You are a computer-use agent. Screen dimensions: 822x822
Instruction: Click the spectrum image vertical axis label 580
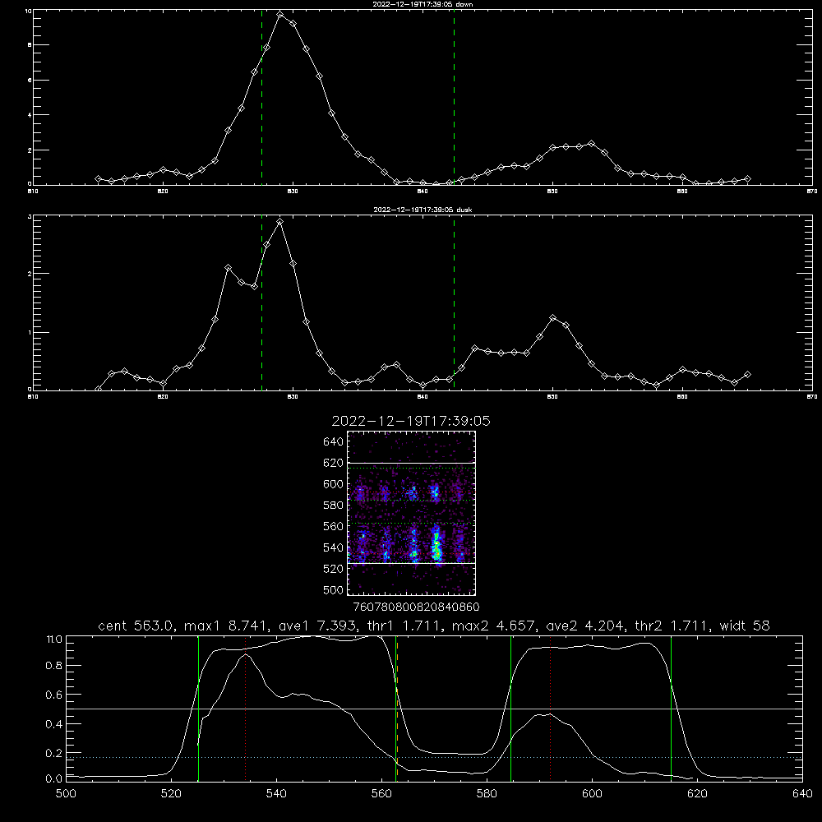(333, 506)
